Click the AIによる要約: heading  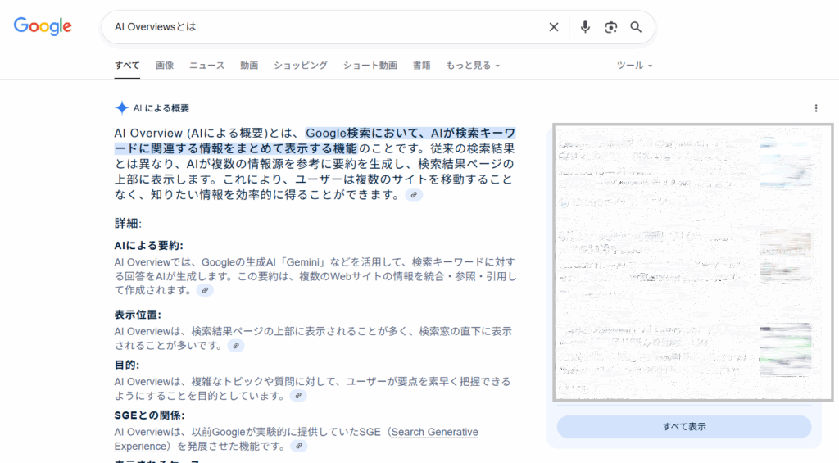(149, 246)
